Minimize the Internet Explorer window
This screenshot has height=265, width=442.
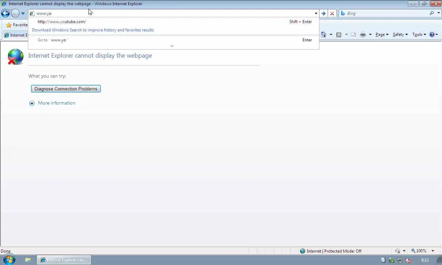[x=413, y=4]
